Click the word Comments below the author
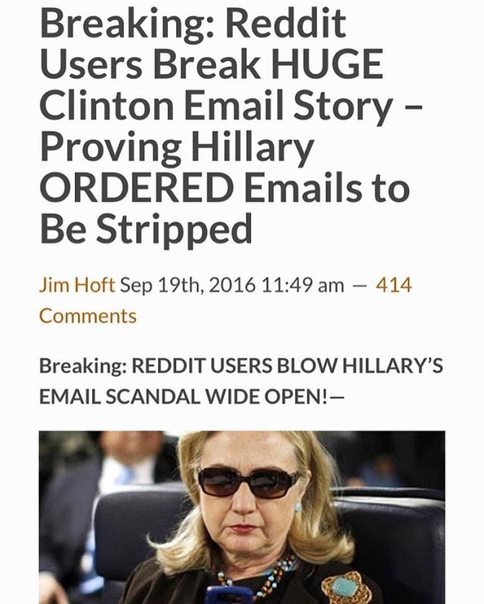 tap(88, 316)
